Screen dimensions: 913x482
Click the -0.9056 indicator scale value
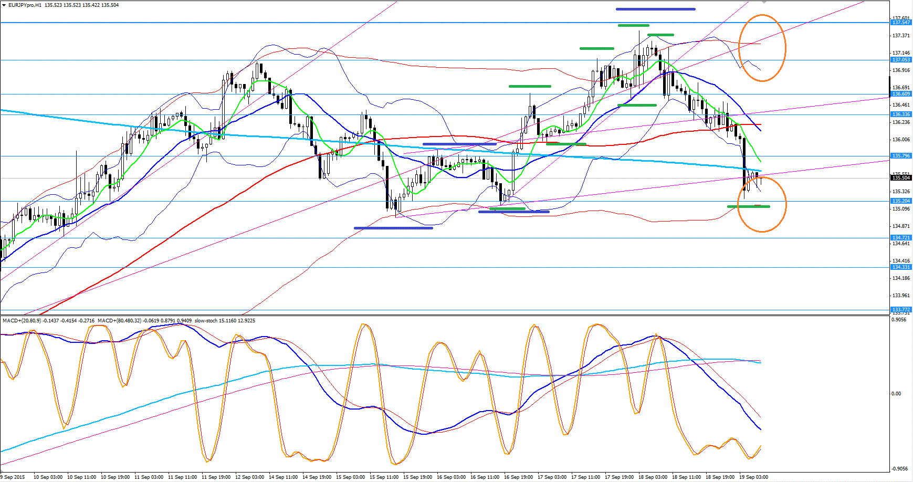pos(899,469)
